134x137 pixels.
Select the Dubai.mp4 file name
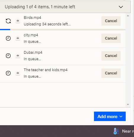click(33, 53)
